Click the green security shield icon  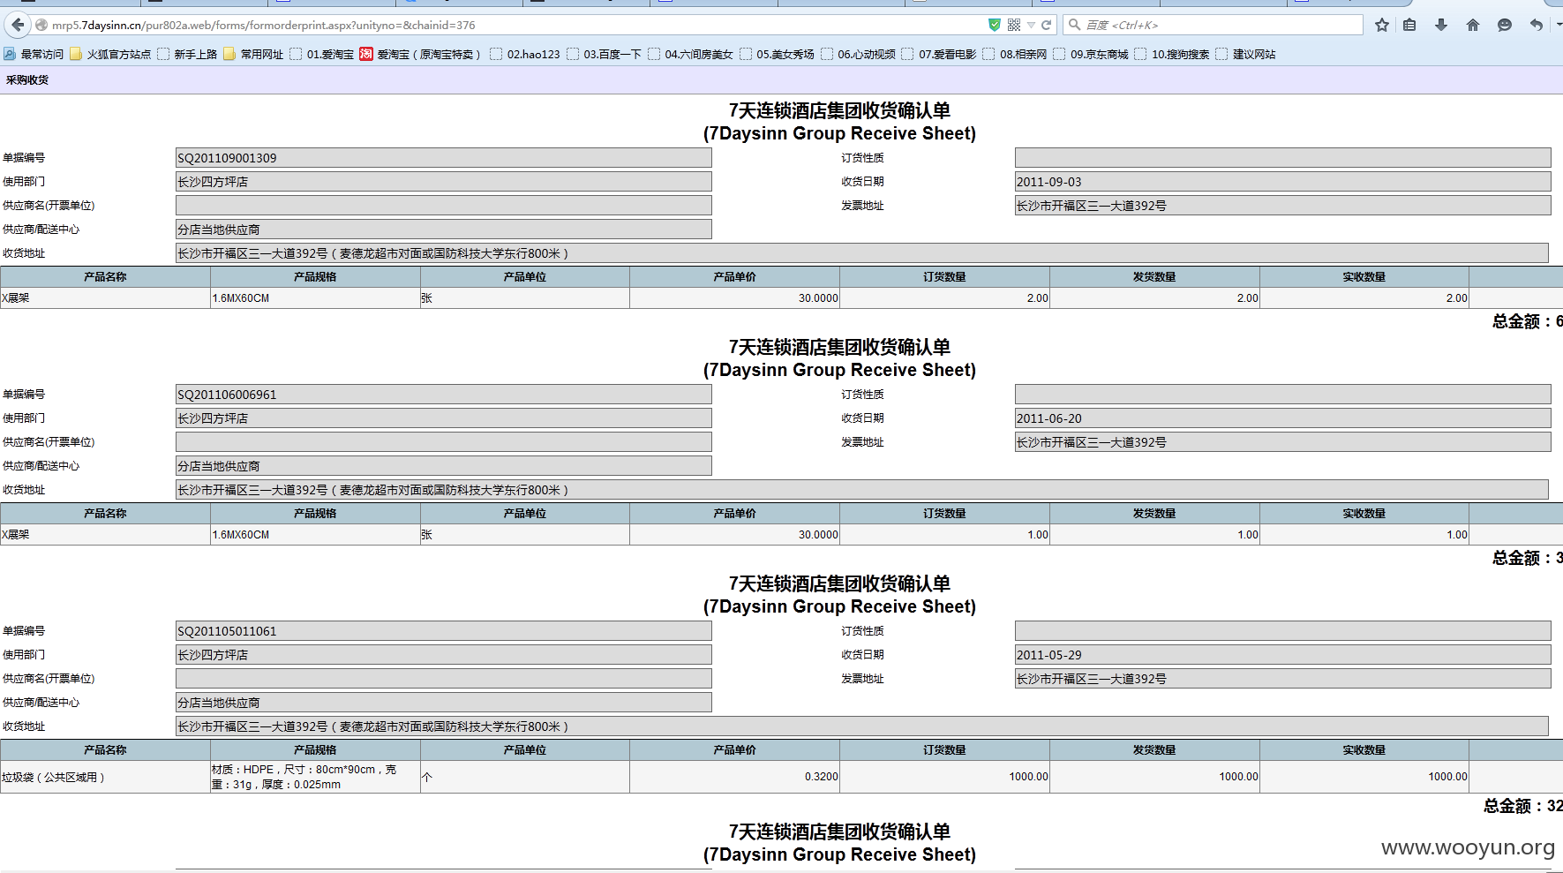click(995, 25)
